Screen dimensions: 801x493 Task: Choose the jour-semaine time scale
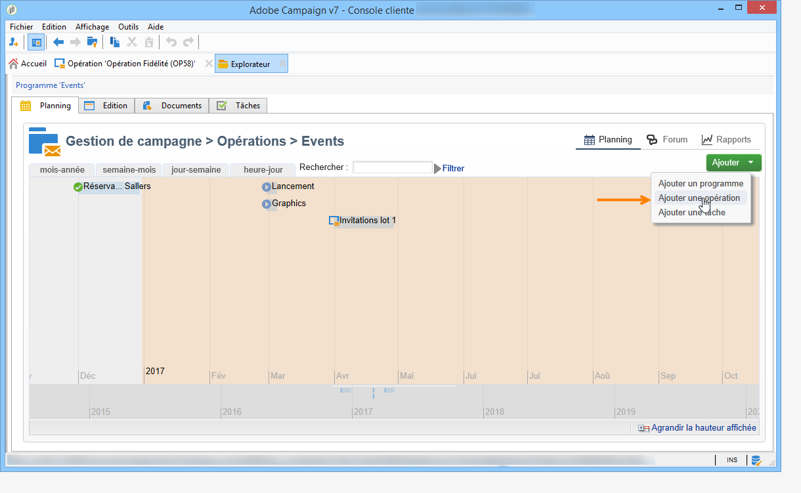pos(196,169)
